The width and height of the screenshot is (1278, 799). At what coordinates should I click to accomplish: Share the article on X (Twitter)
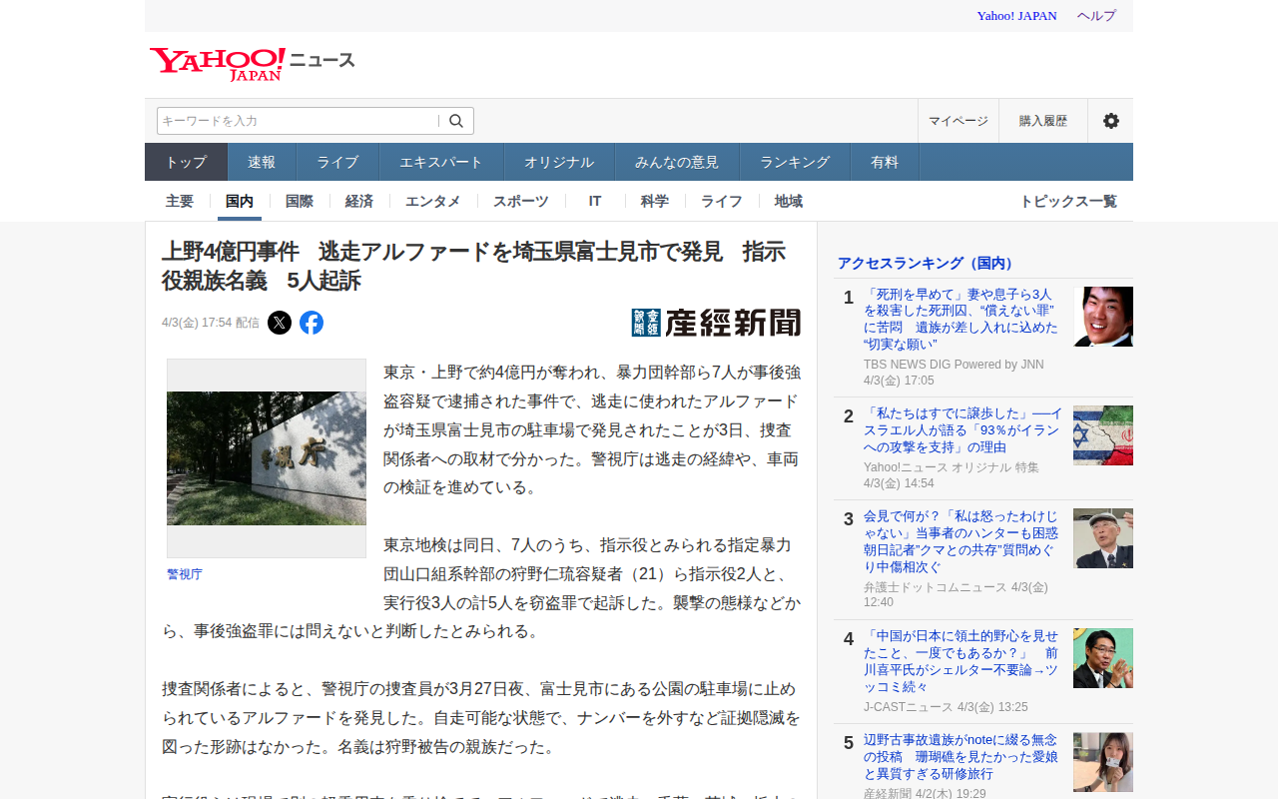click(280, 323)
